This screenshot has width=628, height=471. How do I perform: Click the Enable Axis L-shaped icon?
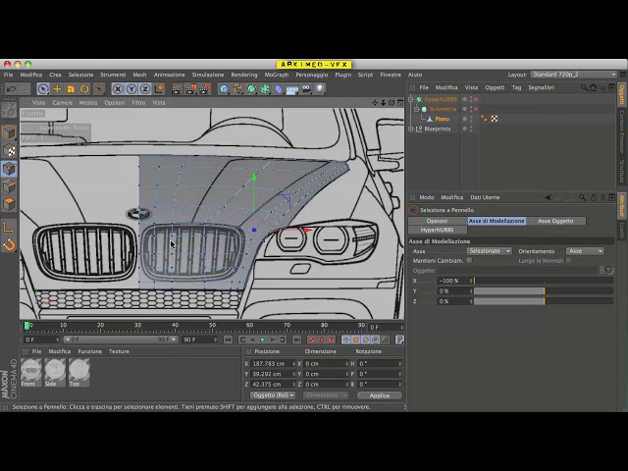[9, 227]
